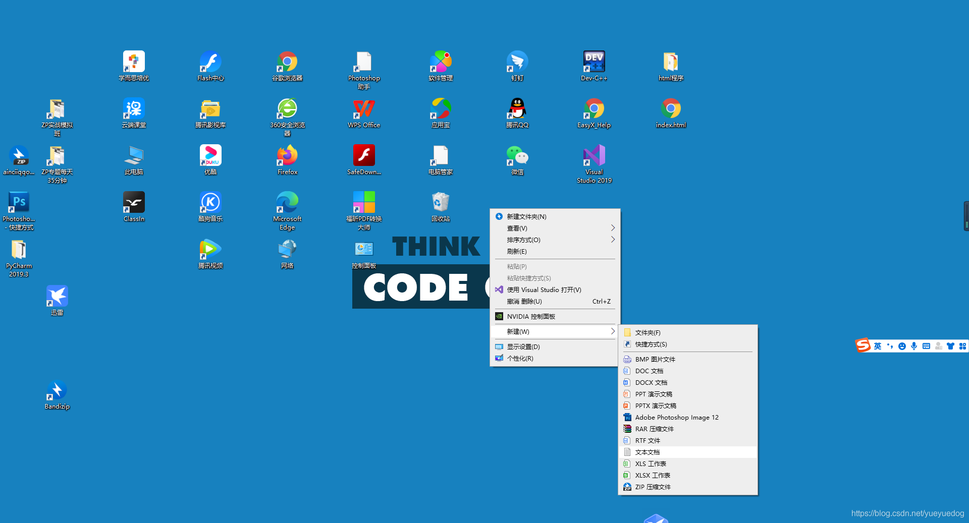Viewport: 969px width, 523px height.
Task: Select the 此电脑 computer icon
Action: pyautogui.click(x=134, y=159)
